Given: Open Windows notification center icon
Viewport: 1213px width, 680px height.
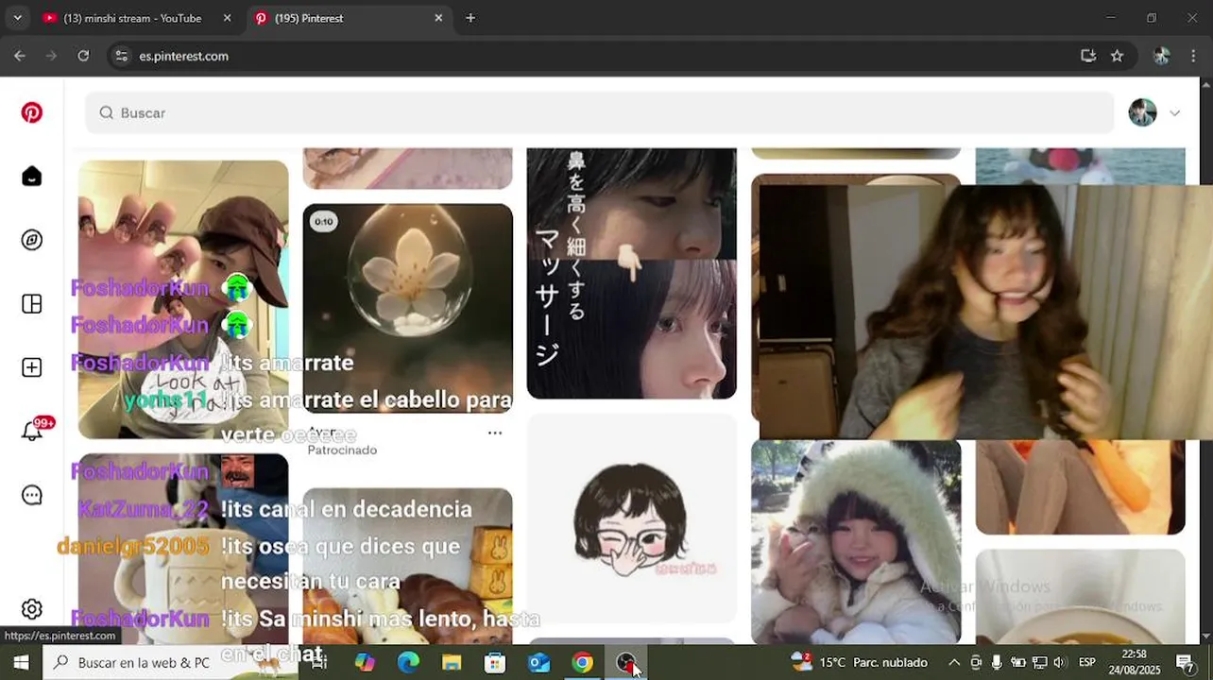Looking at the screenshot, I should (x=1185, y=663).
